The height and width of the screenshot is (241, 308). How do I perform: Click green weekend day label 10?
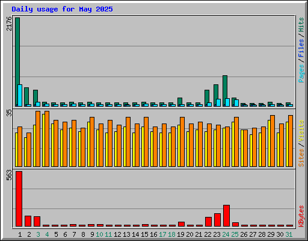tap(99, 234)
